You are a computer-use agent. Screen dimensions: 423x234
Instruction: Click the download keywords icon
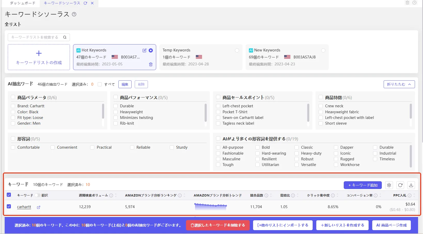click(x=411, y=185)
